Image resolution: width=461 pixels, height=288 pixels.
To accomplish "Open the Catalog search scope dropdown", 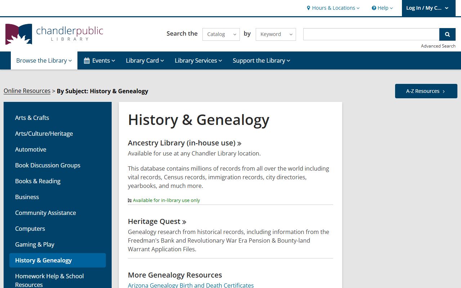I will point(221,34).
